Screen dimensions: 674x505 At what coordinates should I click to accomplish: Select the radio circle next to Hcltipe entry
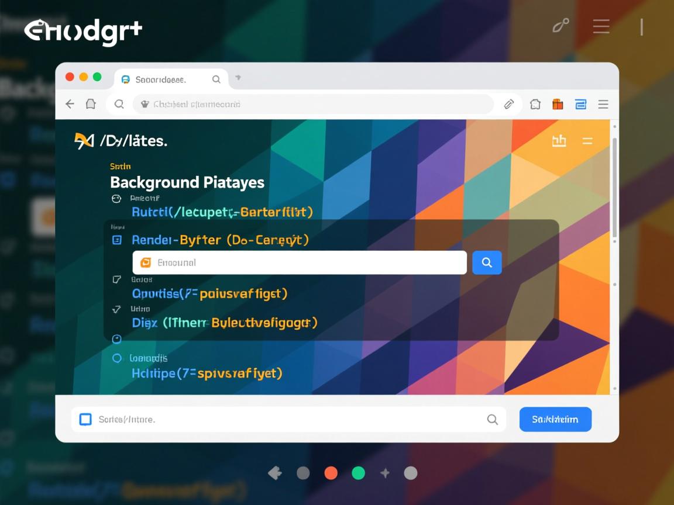pyautogui.click(x=116, y=358)
